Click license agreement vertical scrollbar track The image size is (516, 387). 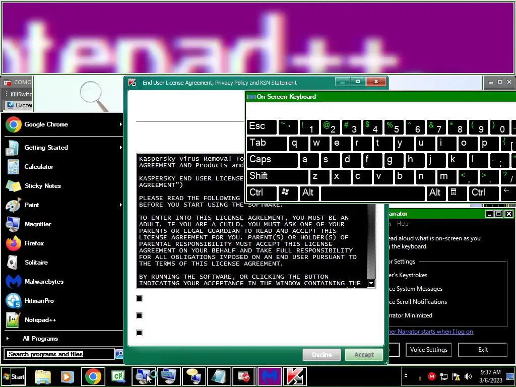371,242
